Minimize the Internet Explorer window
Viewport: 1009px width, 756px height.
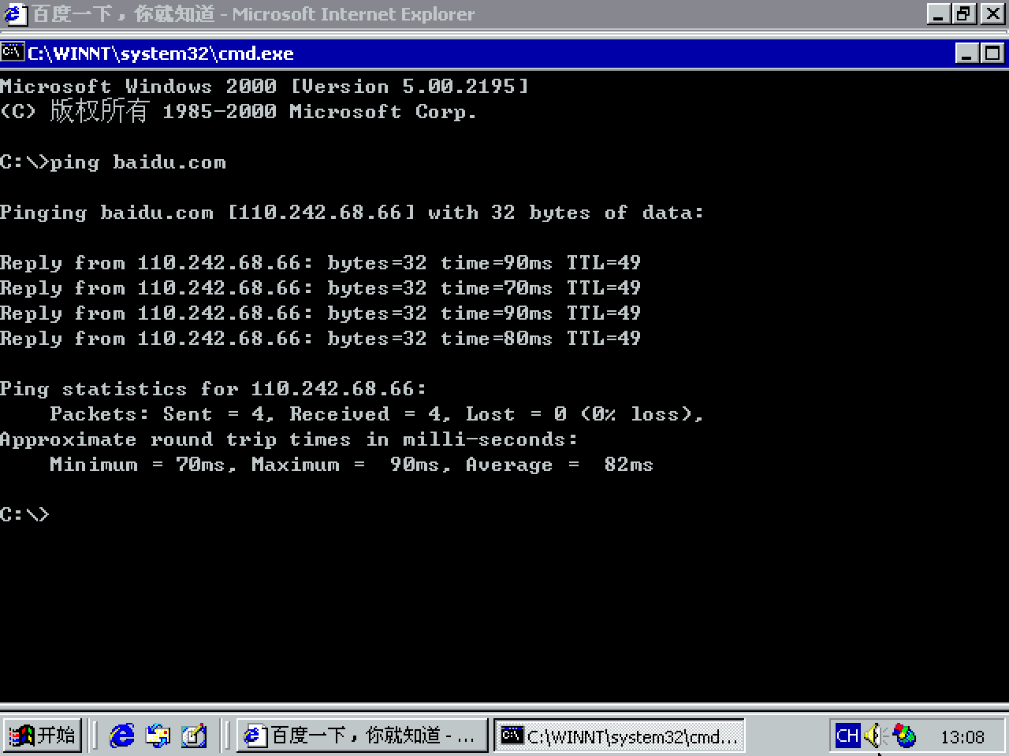(938, 14)
